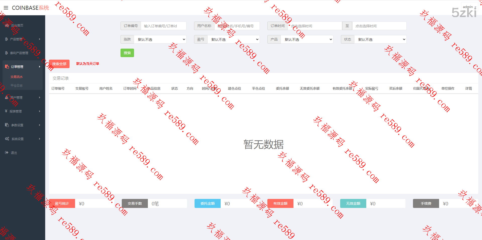Click the 报表管理 yen icon

pyautogui.click(x=6, y=111)
